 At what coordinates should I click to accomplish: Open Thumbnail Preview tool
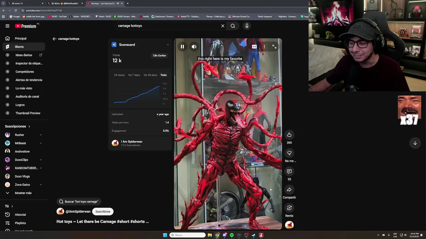tap(24, 113)
